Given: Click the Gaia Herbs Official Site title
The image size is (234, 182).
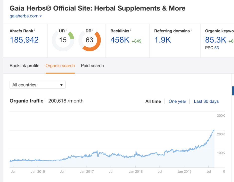Looking at the screenshot, I should coord(97,8).
